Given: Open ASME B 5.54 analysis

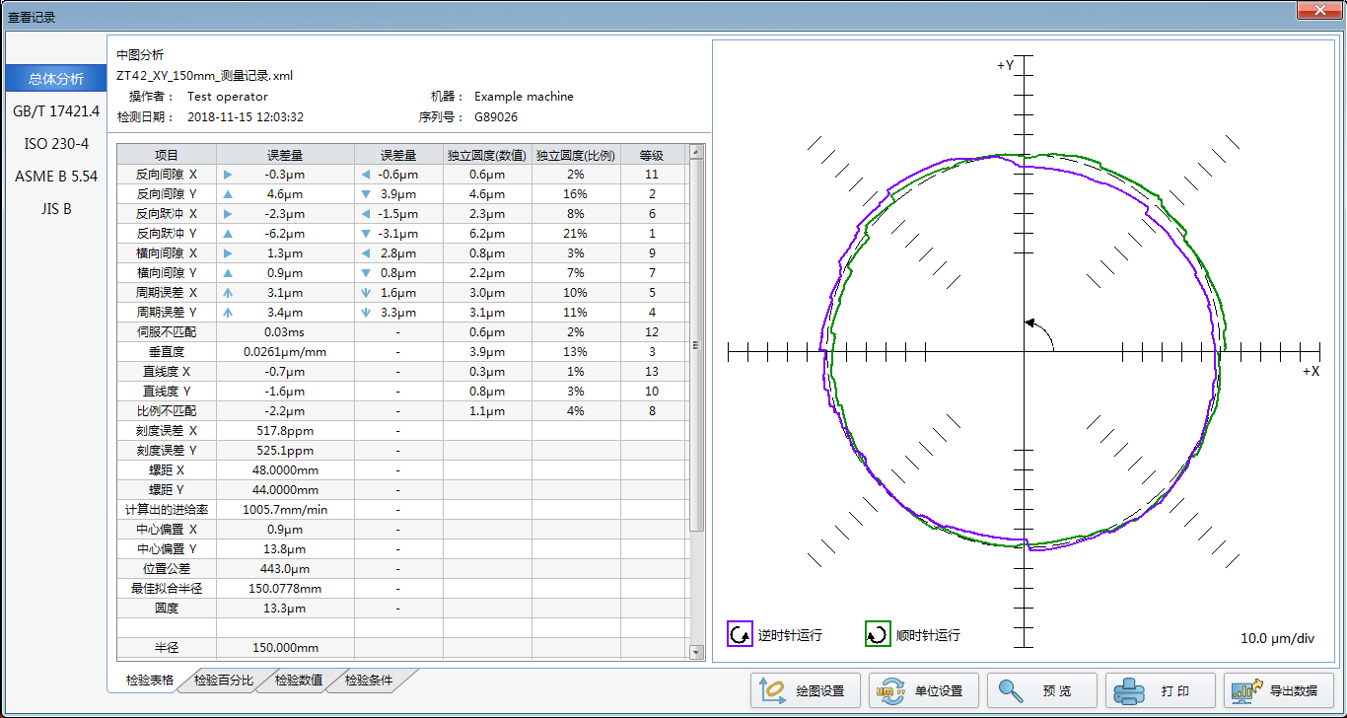Looking at the screenshot, I should [56, 177].
